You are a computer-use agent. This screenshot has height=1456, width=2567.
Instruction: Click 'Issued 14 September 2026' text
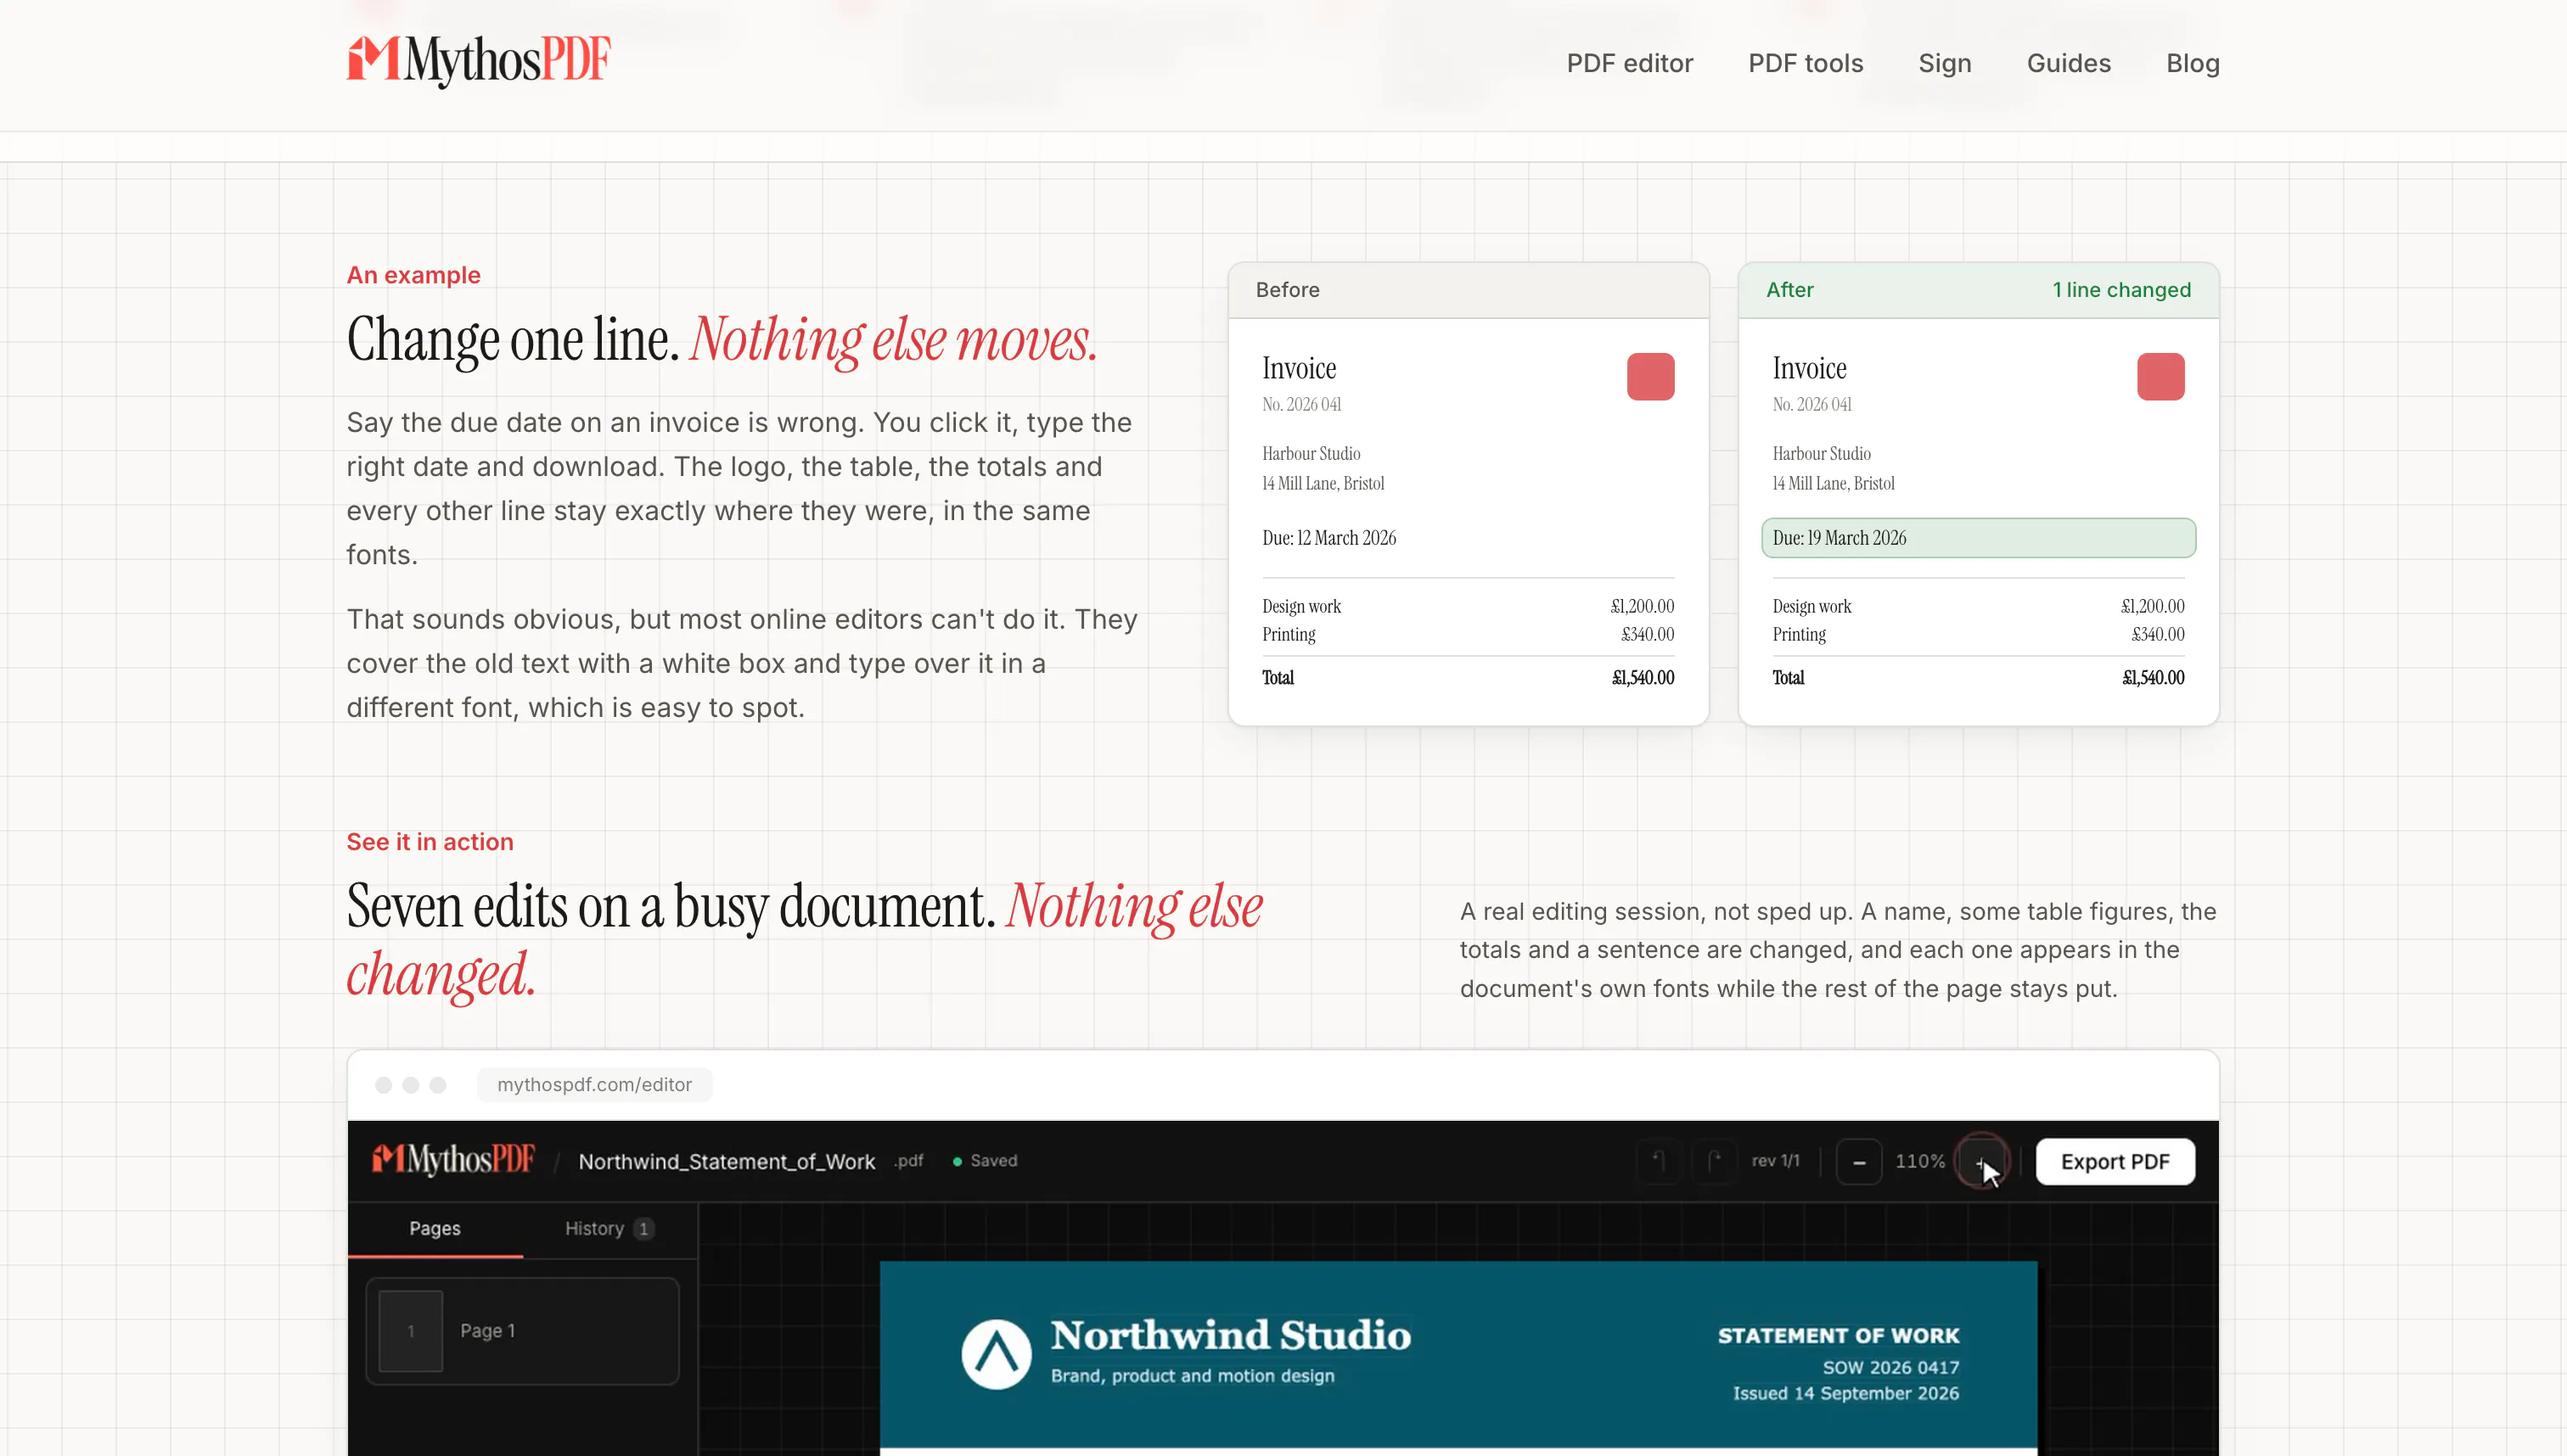(1845, 1393)
